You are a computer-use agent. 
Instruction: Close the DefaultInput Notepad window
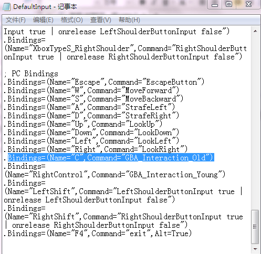tap(248, 5)
